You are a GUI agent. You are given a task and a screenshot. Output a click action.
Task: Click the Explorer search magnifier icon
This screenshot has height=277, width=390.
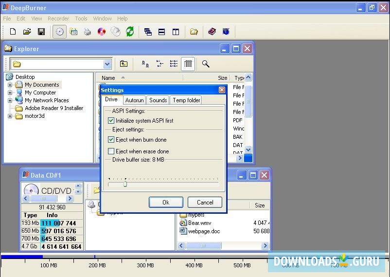click(x=206, y=64)
